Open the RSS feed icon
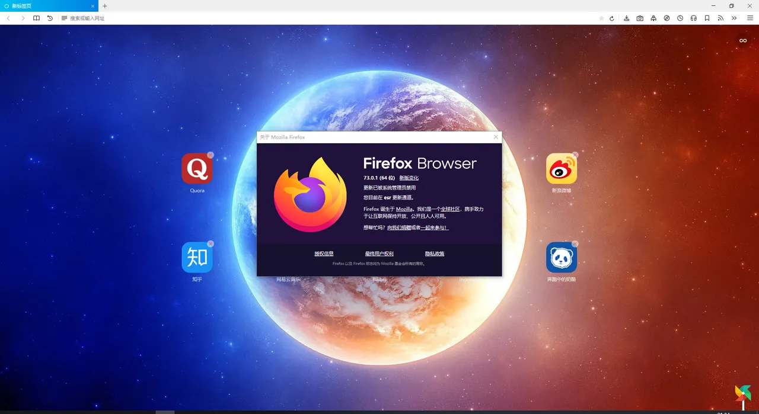Viewport: 759px width, 414px height. [x=720, y=18]
